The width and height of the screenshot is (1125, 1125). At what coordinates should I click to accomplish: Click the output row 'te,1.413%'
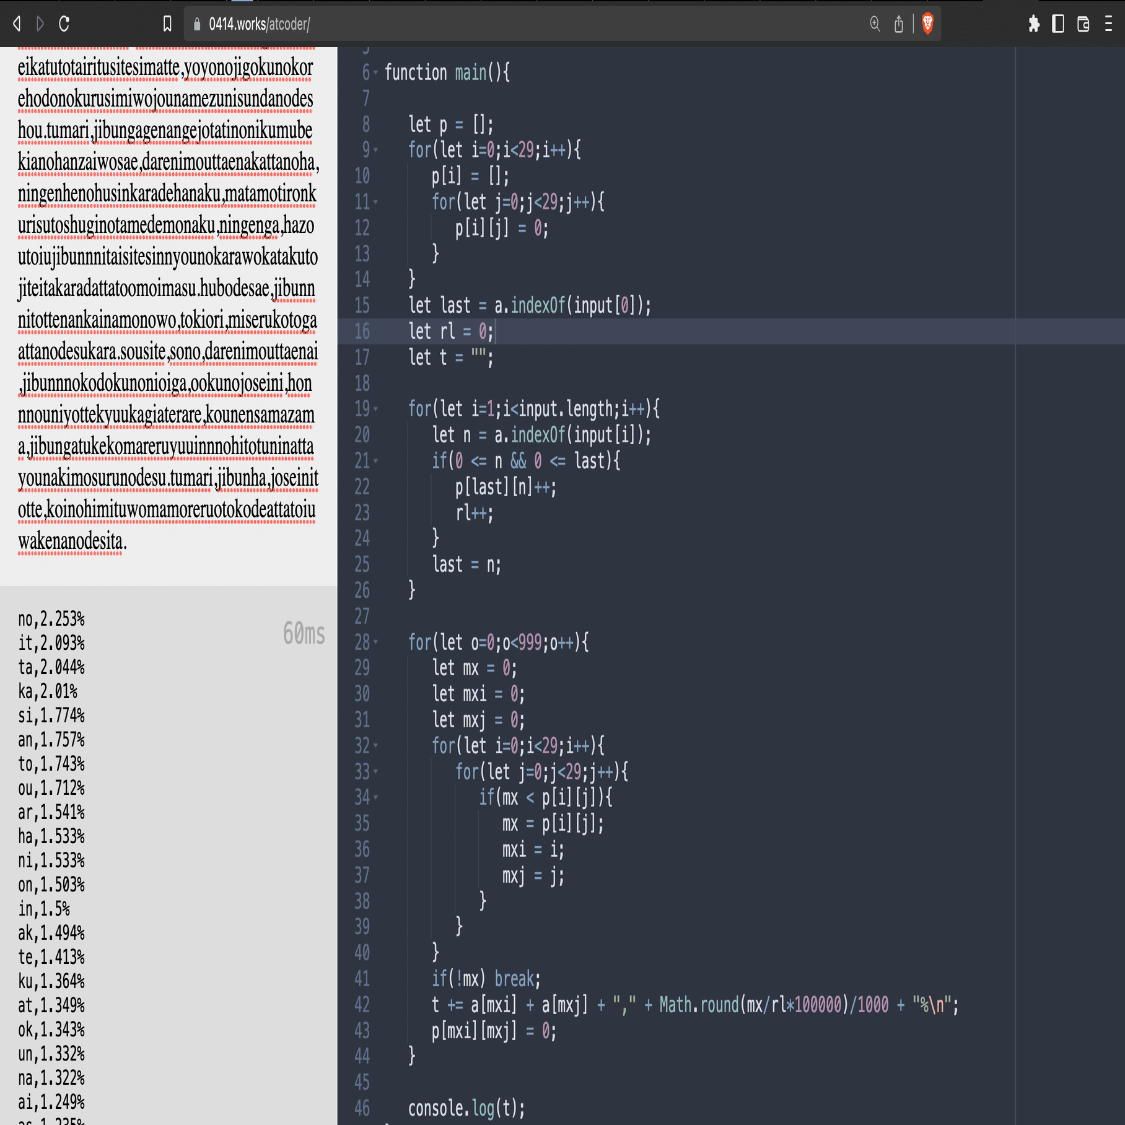click(51, 957)
